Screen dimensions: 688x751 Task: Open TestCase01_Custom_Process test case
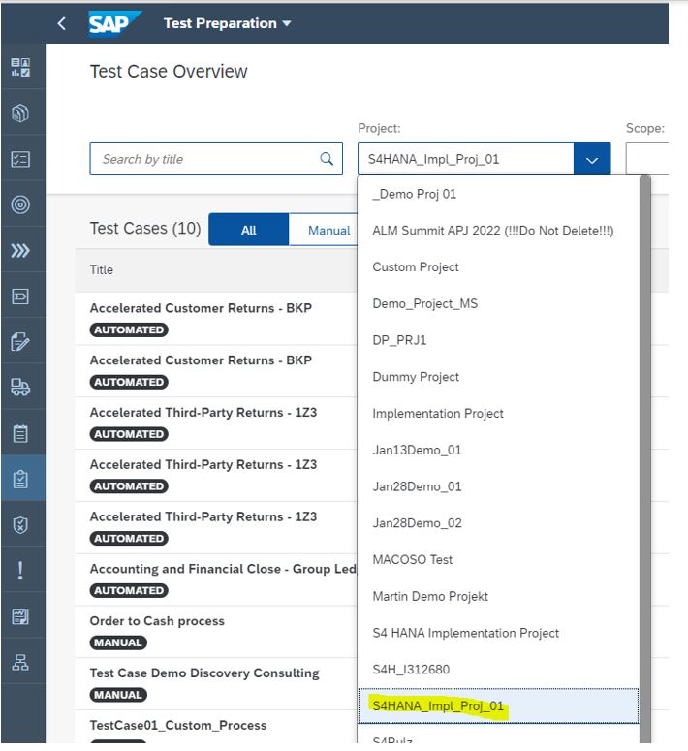[x=178, y=725]
